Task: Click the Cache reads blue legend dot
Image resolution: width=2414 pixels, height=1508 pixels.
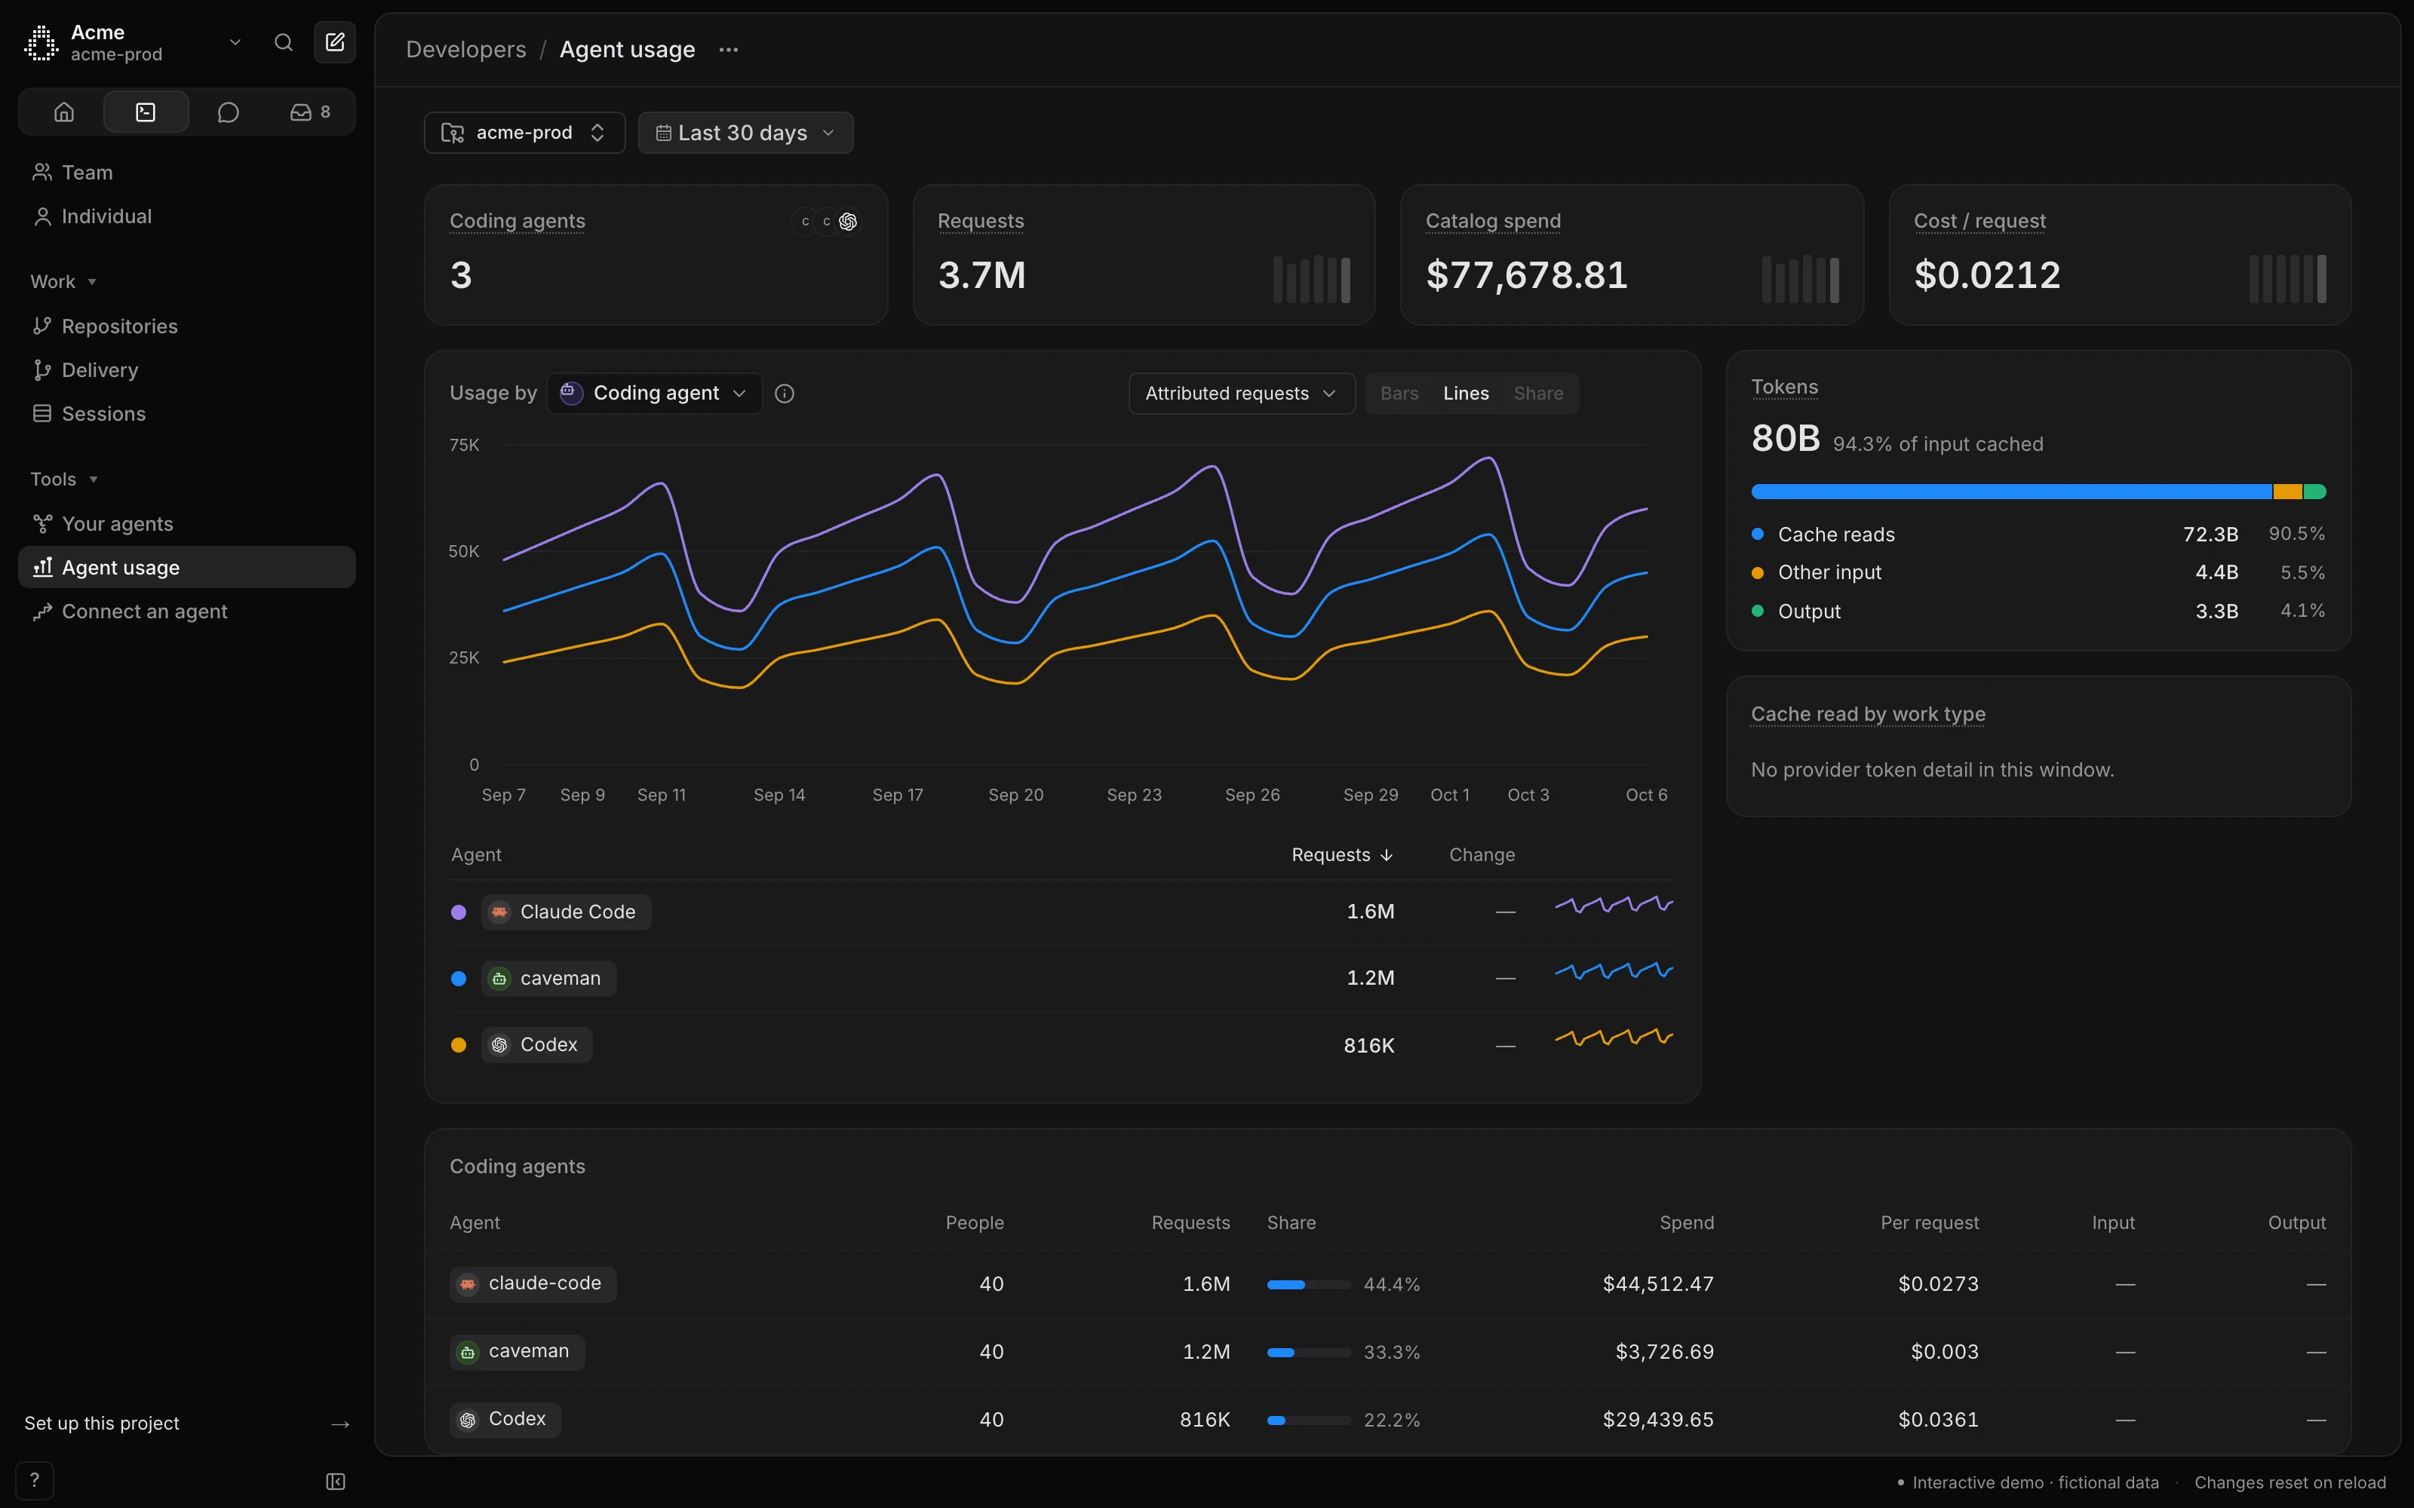Action: (x=1758, y=535)
